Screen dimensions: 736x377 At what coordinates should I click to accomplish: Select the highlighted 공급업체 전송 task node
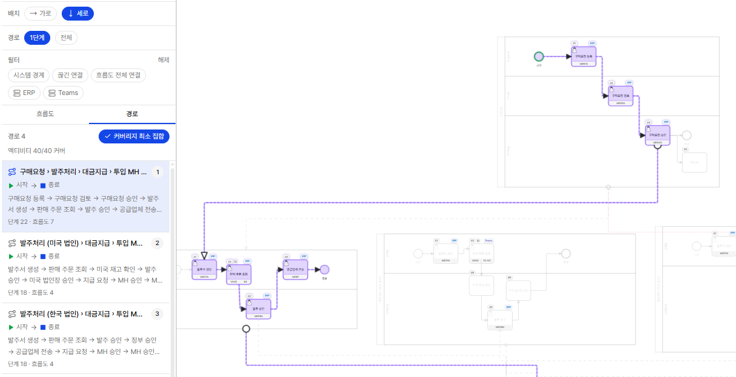295,269
